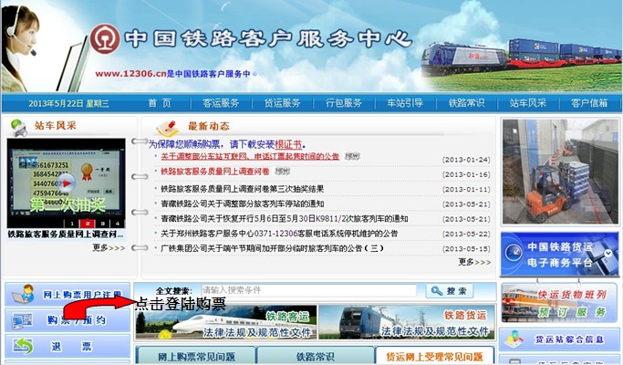
Task: Open 铁路货运 法律法规 banner
Action: click(x=407, y=322)
